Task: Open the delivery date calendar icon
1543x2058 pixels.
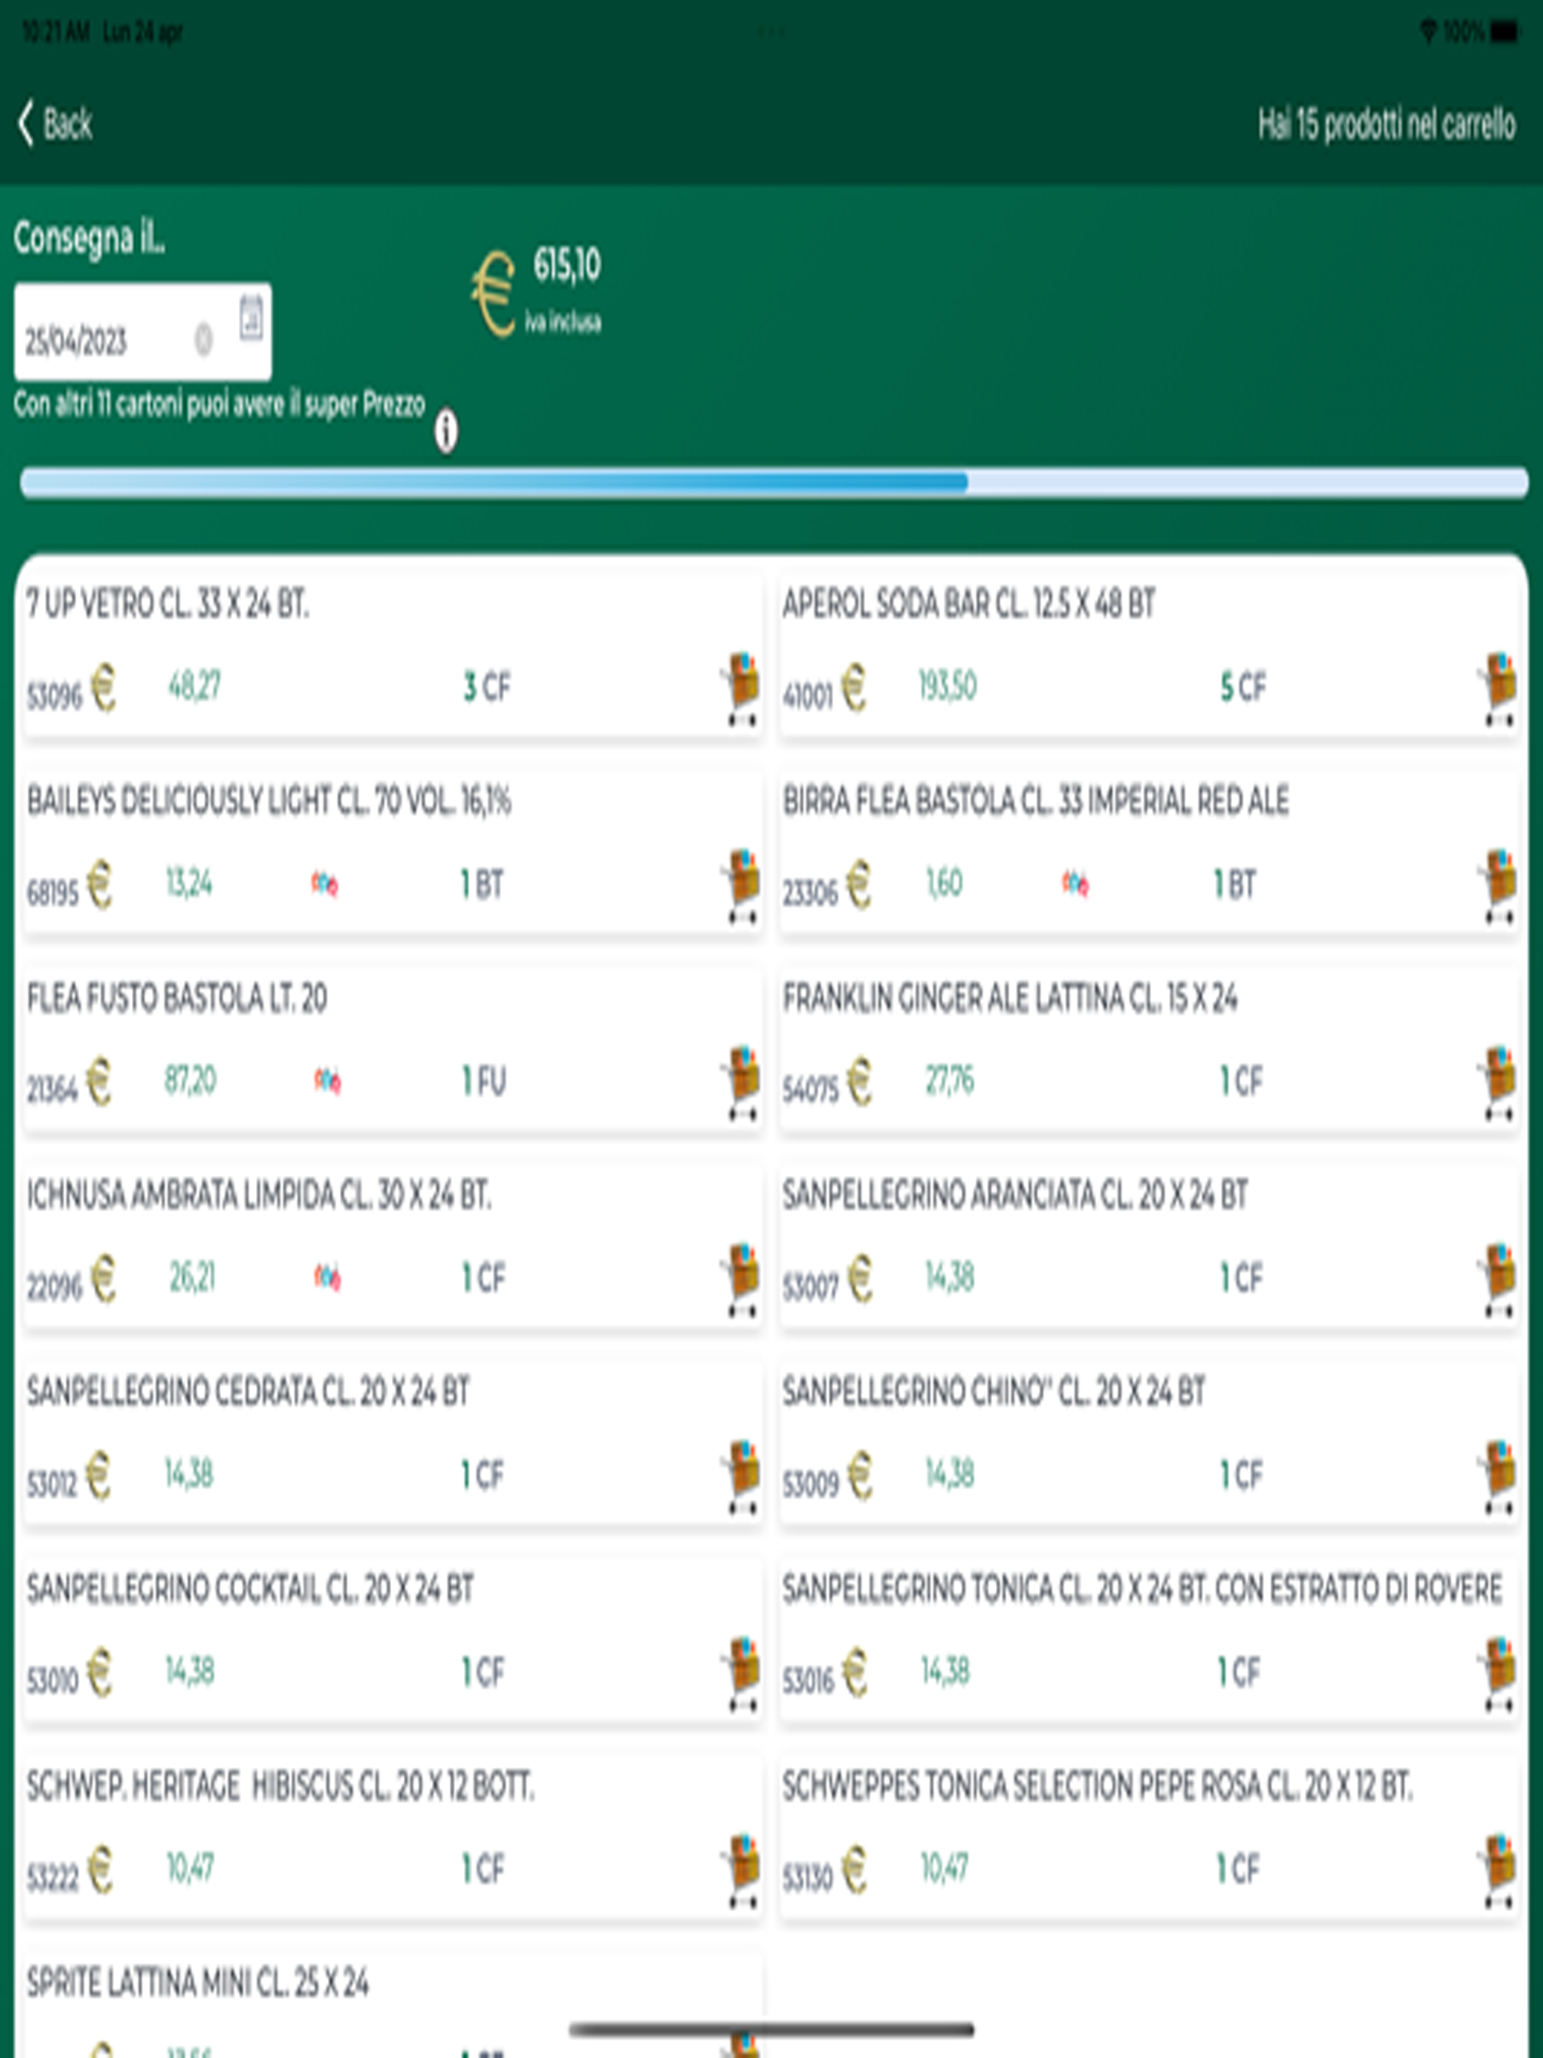Action: pyautogui.click(x=250, y=318)
